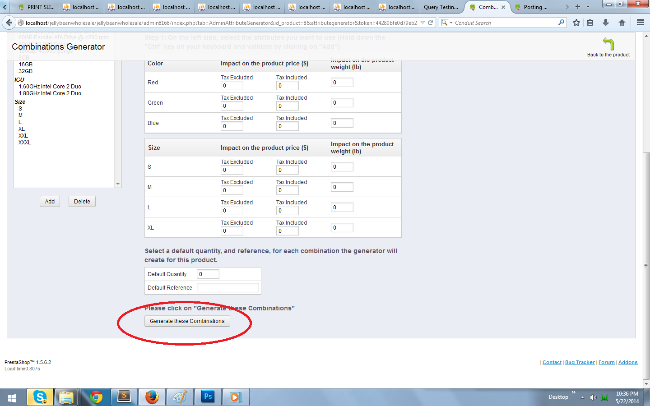Click the Default Reference field
Image resolution: width=650 pixels, height=406 pixels.
(228, 288)
